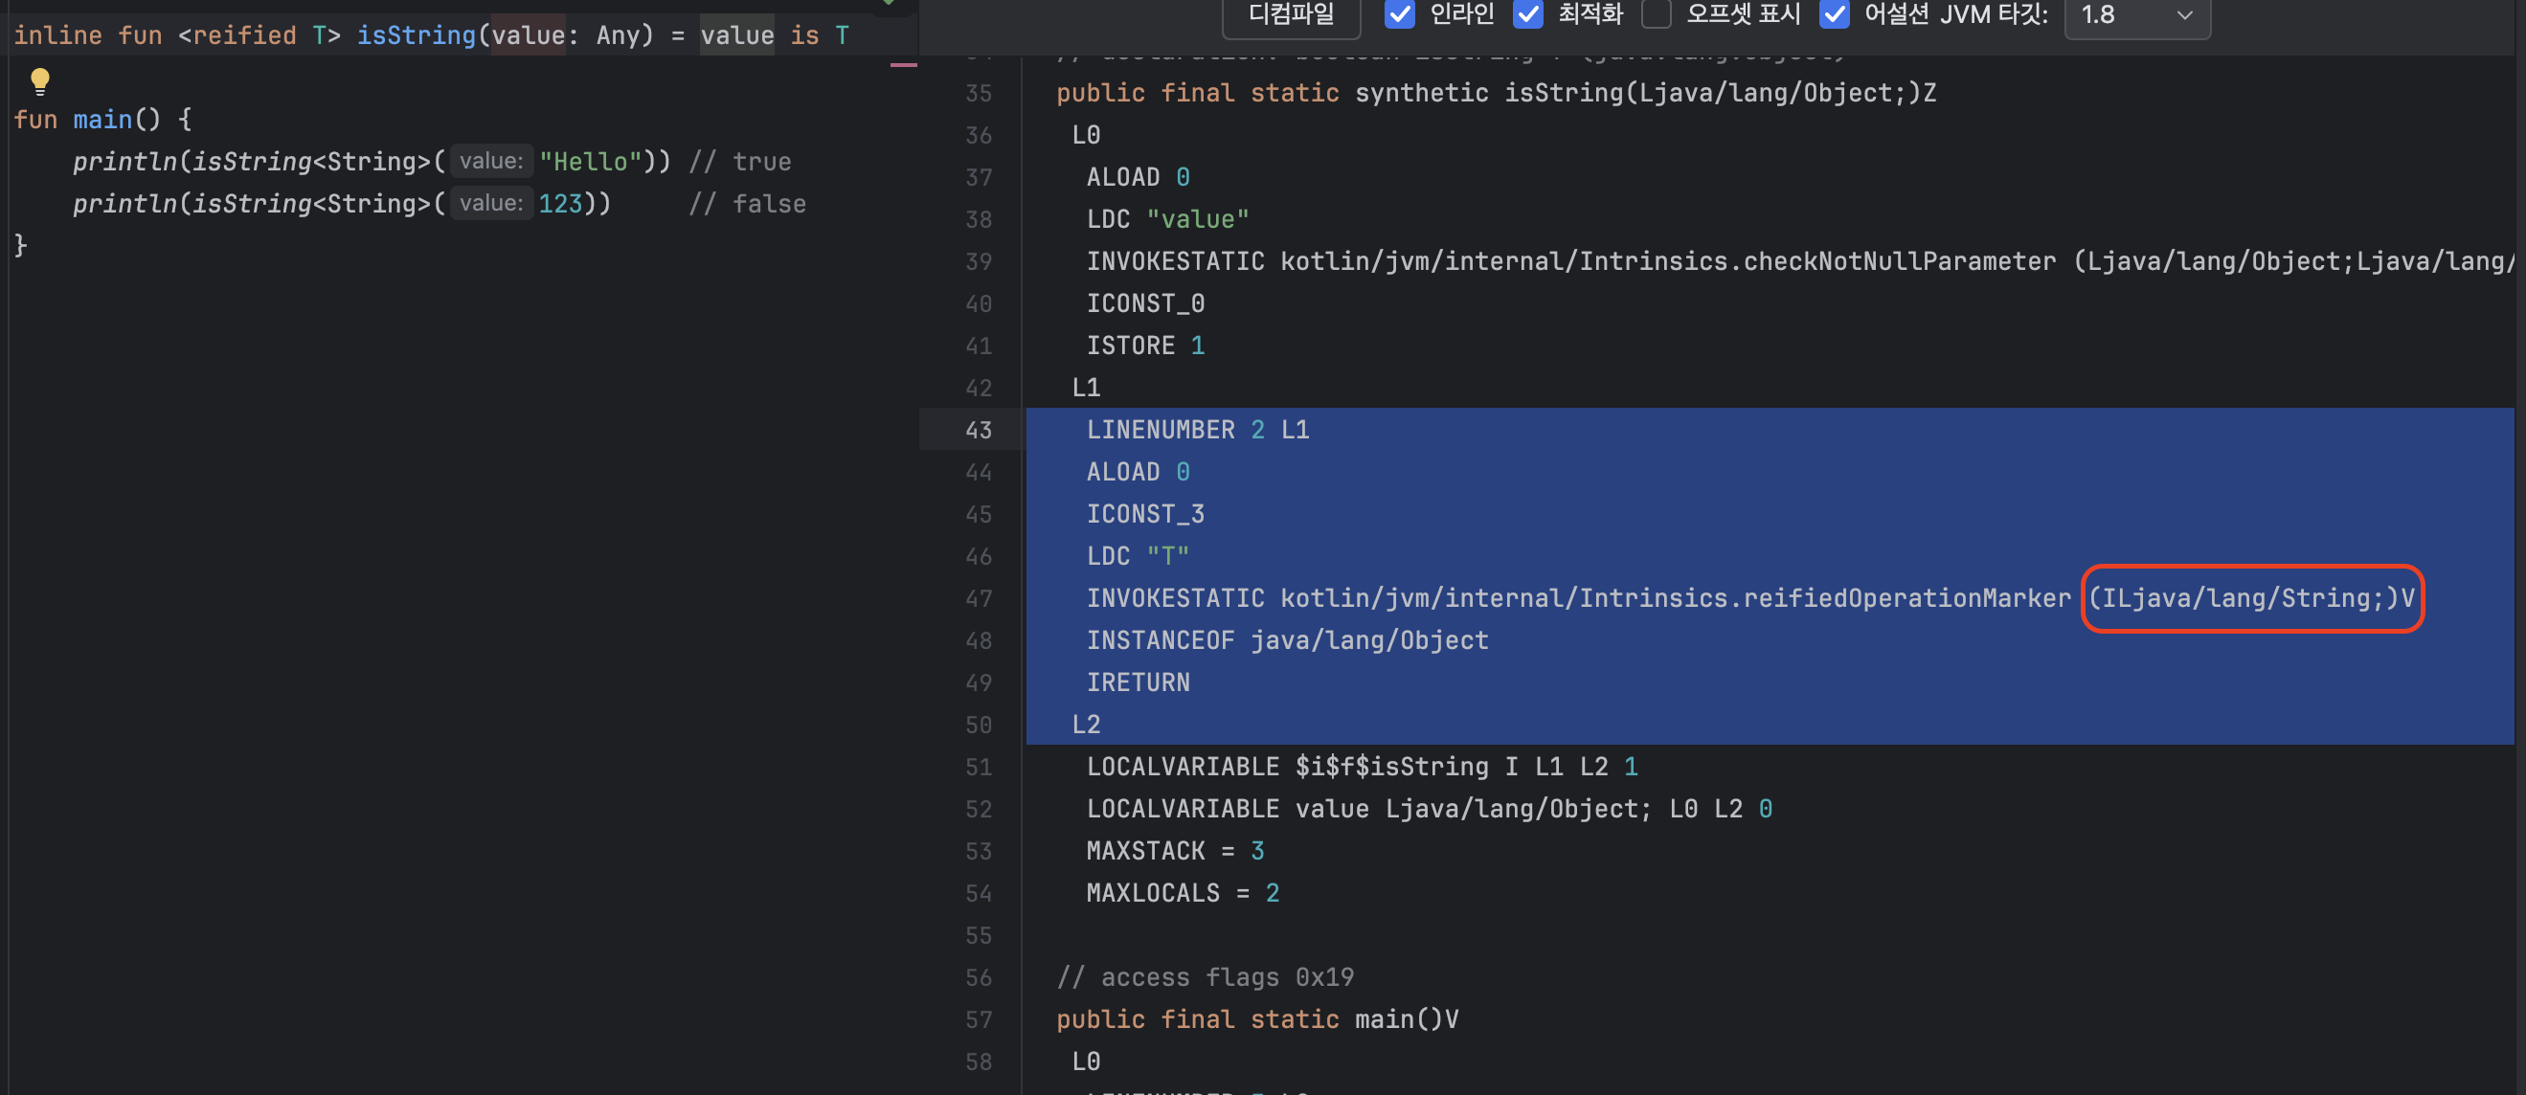Click the "value:" inlay hint before 123
This screenshot has width=2526, height=1095.
[x=491, y=204]
